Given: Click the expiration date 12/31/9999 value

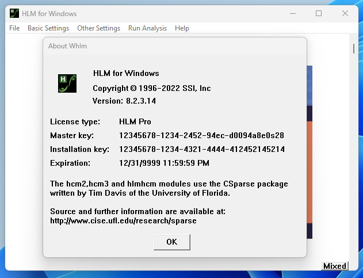Looking at the screenshot, I should click(164, 163).
